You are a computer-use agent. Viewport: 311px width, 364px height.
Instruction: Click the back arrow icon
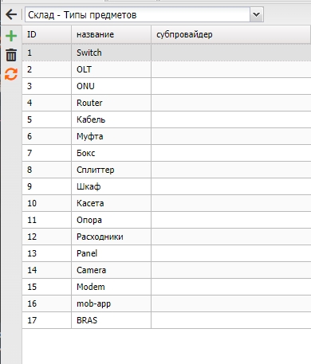point(11,14)
